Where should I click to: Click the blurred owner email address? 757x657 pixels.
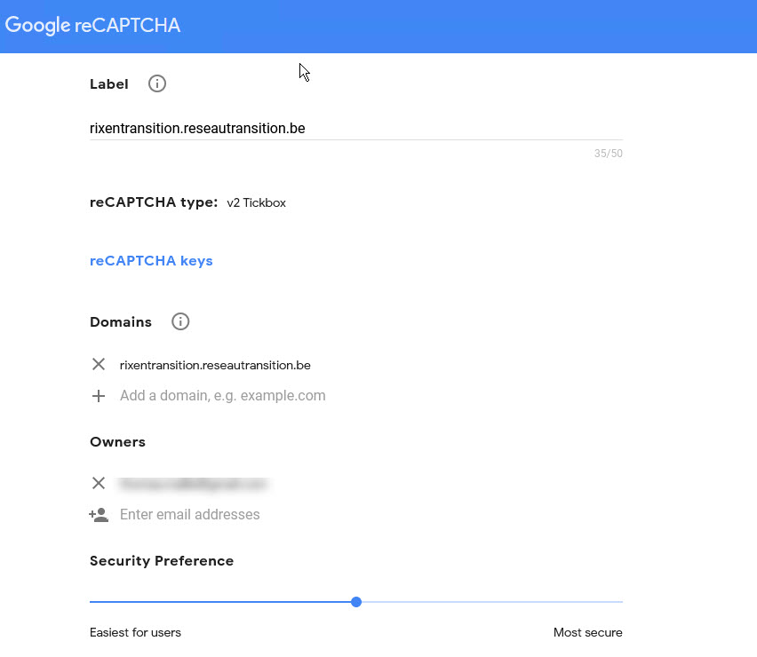point(194,484)
